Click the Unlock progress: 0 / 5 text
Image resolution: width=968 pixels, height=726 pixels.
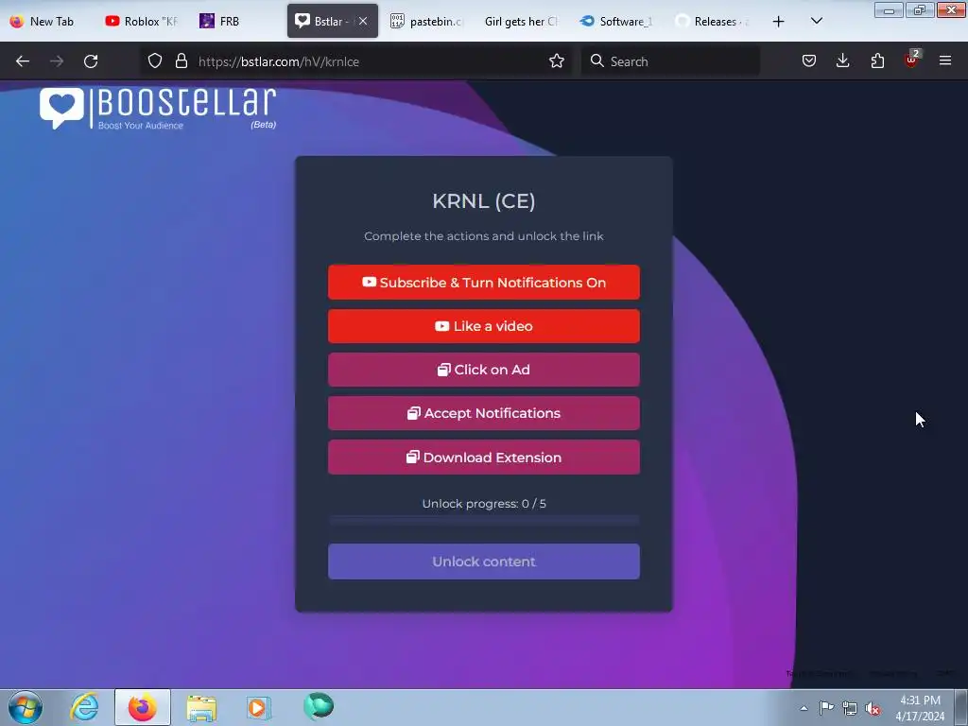[x=484, y=504]
